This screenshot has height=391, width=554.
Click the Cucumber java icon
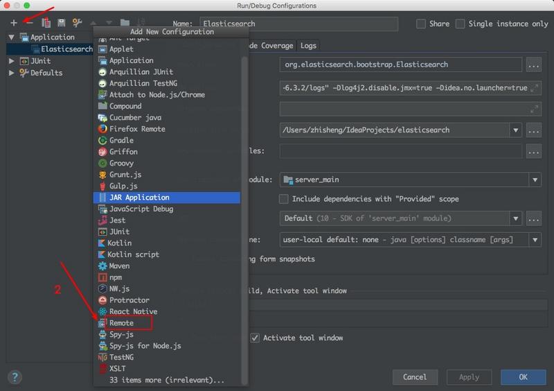(x=102, y=118)
